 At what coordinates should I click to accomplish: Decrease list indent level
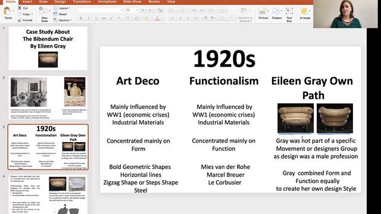[194, 11]
